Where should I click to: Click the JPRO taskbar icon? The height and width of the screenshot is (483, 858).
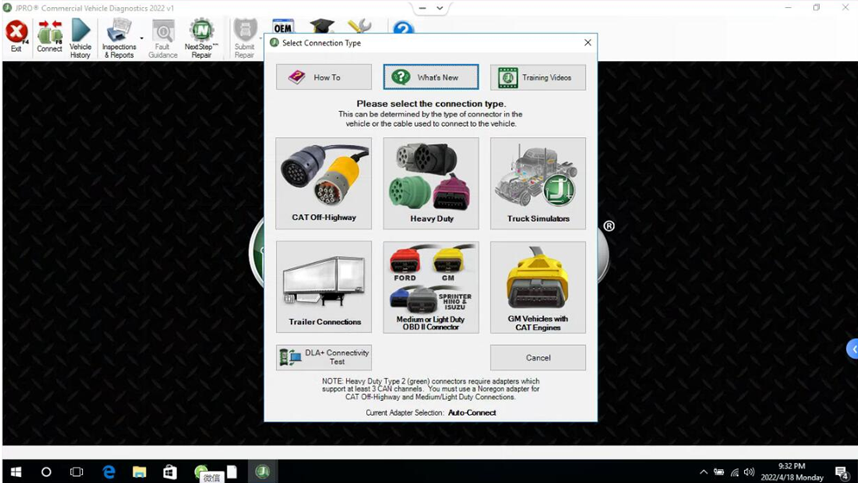(x=262, y=472)
